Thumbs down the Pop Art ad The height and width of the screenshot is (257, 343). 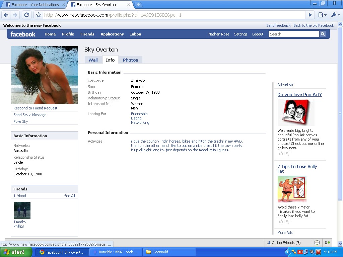(x=288, y=154)
